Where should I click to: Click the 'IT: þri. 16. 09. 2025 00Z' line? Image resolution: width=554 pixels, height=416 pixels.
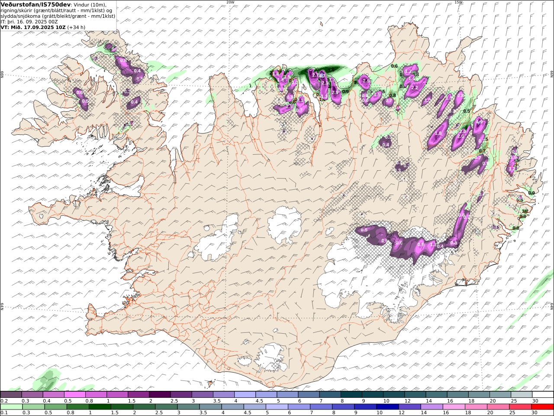[x=29, y=22]
